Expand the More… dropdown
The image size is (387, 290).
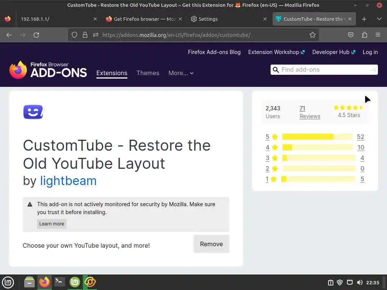tap(181, 73)
